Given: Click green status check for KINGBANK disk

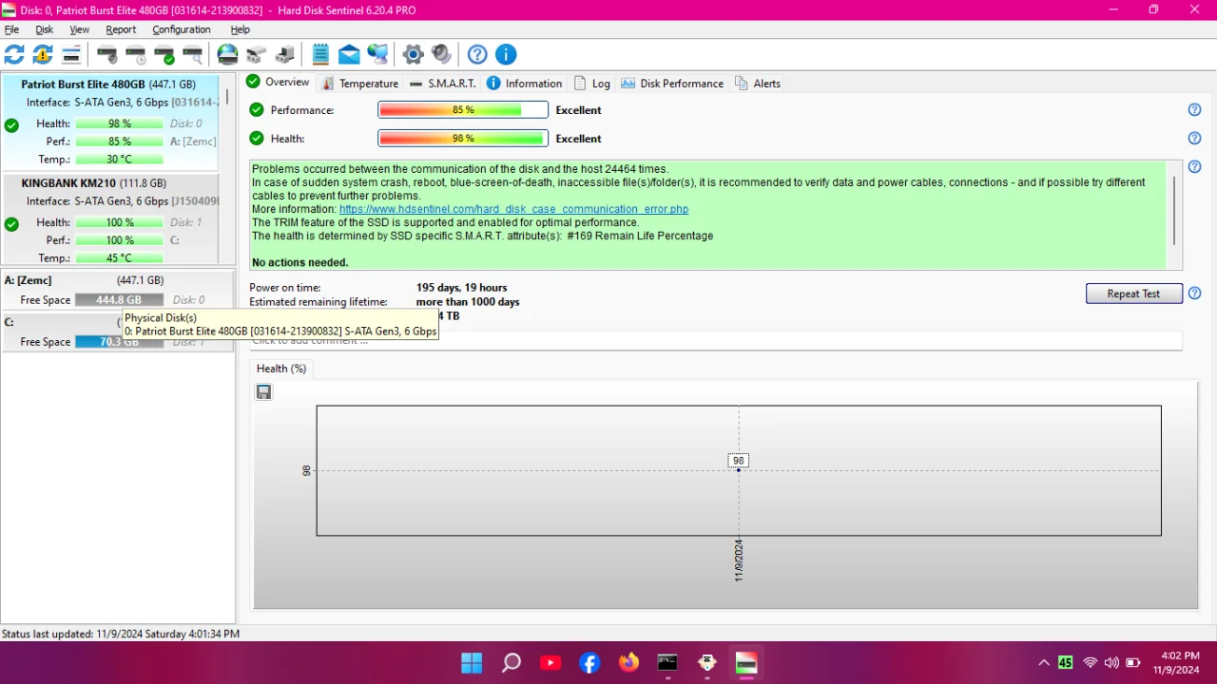Looking at the screenshot, I should click(x=11, y=224).
